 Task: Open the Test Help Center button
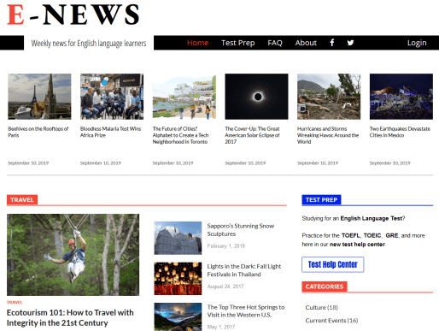point(333,264)
